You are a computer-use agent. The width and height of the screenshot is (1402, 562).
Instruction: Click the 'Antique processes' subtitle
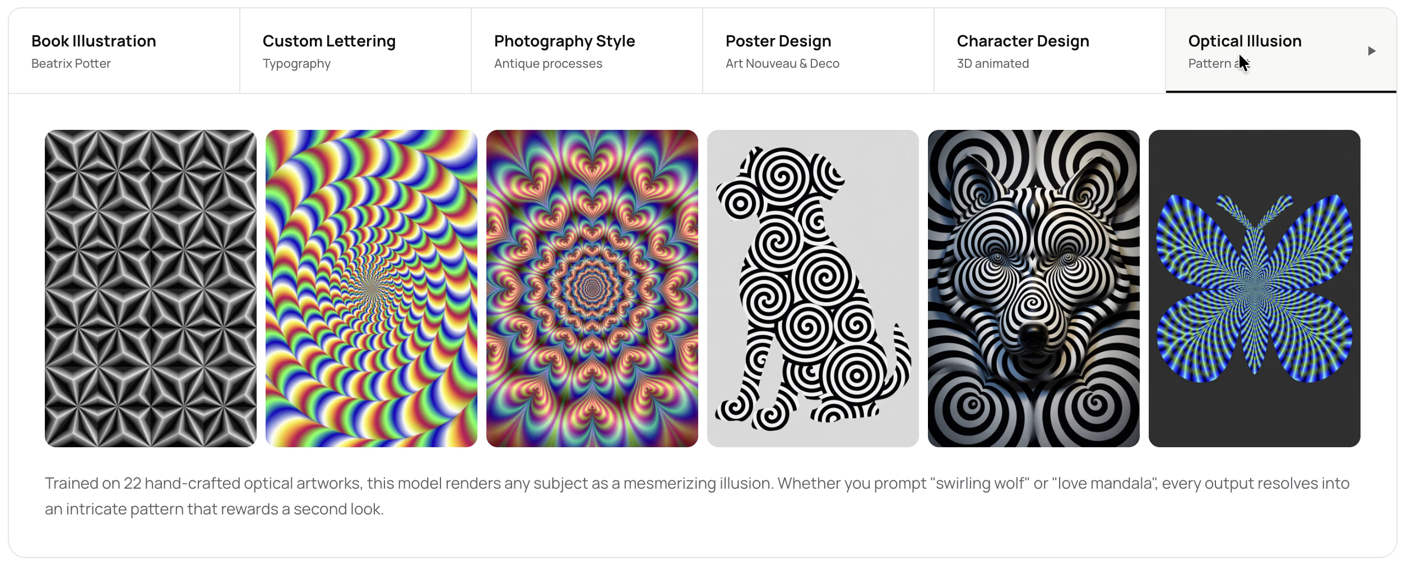click(548, 63)
